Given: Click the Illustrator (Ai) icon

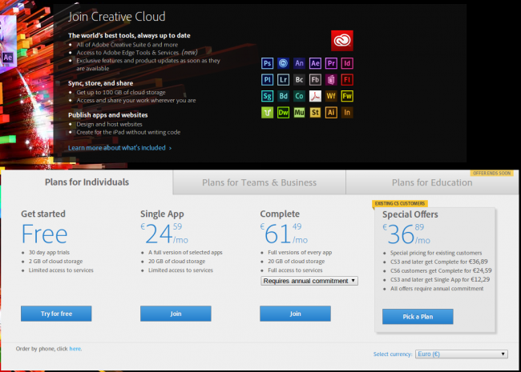Looking at the screenshot, I should click(331, 113).
